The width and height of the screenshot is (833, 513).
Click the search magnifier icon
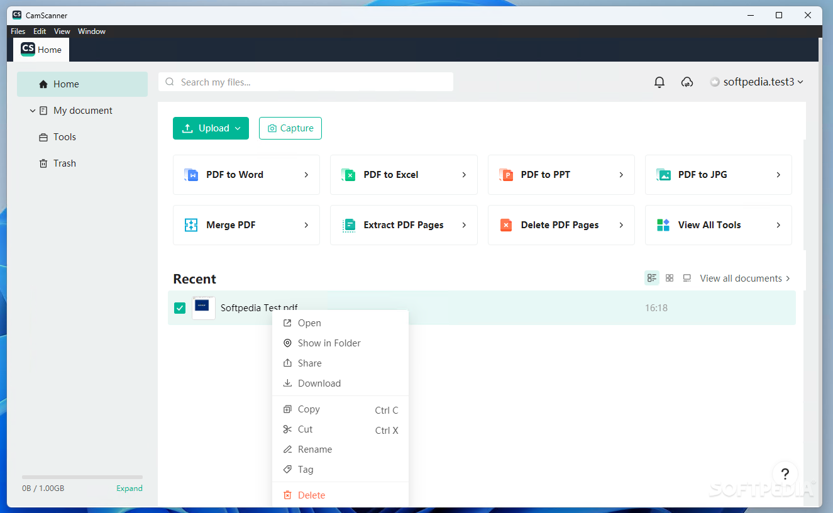(x=170, y=82)
